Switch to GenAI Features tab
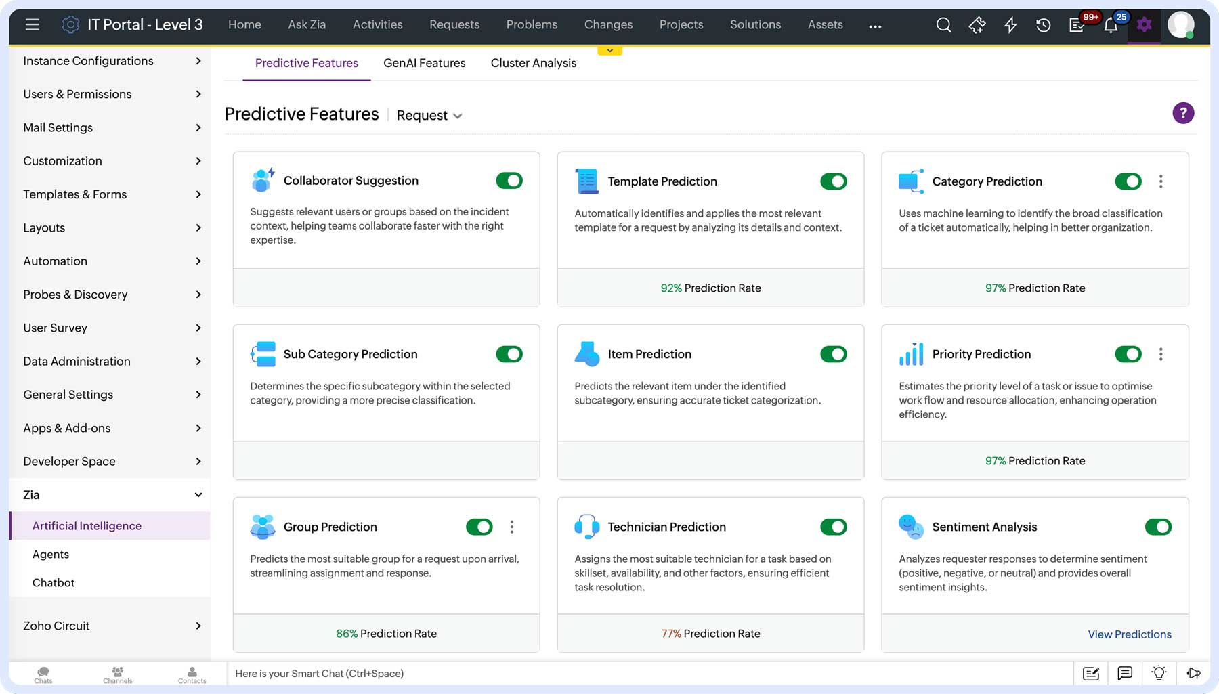Screen dimensions: 1219x694 point(425,63)
